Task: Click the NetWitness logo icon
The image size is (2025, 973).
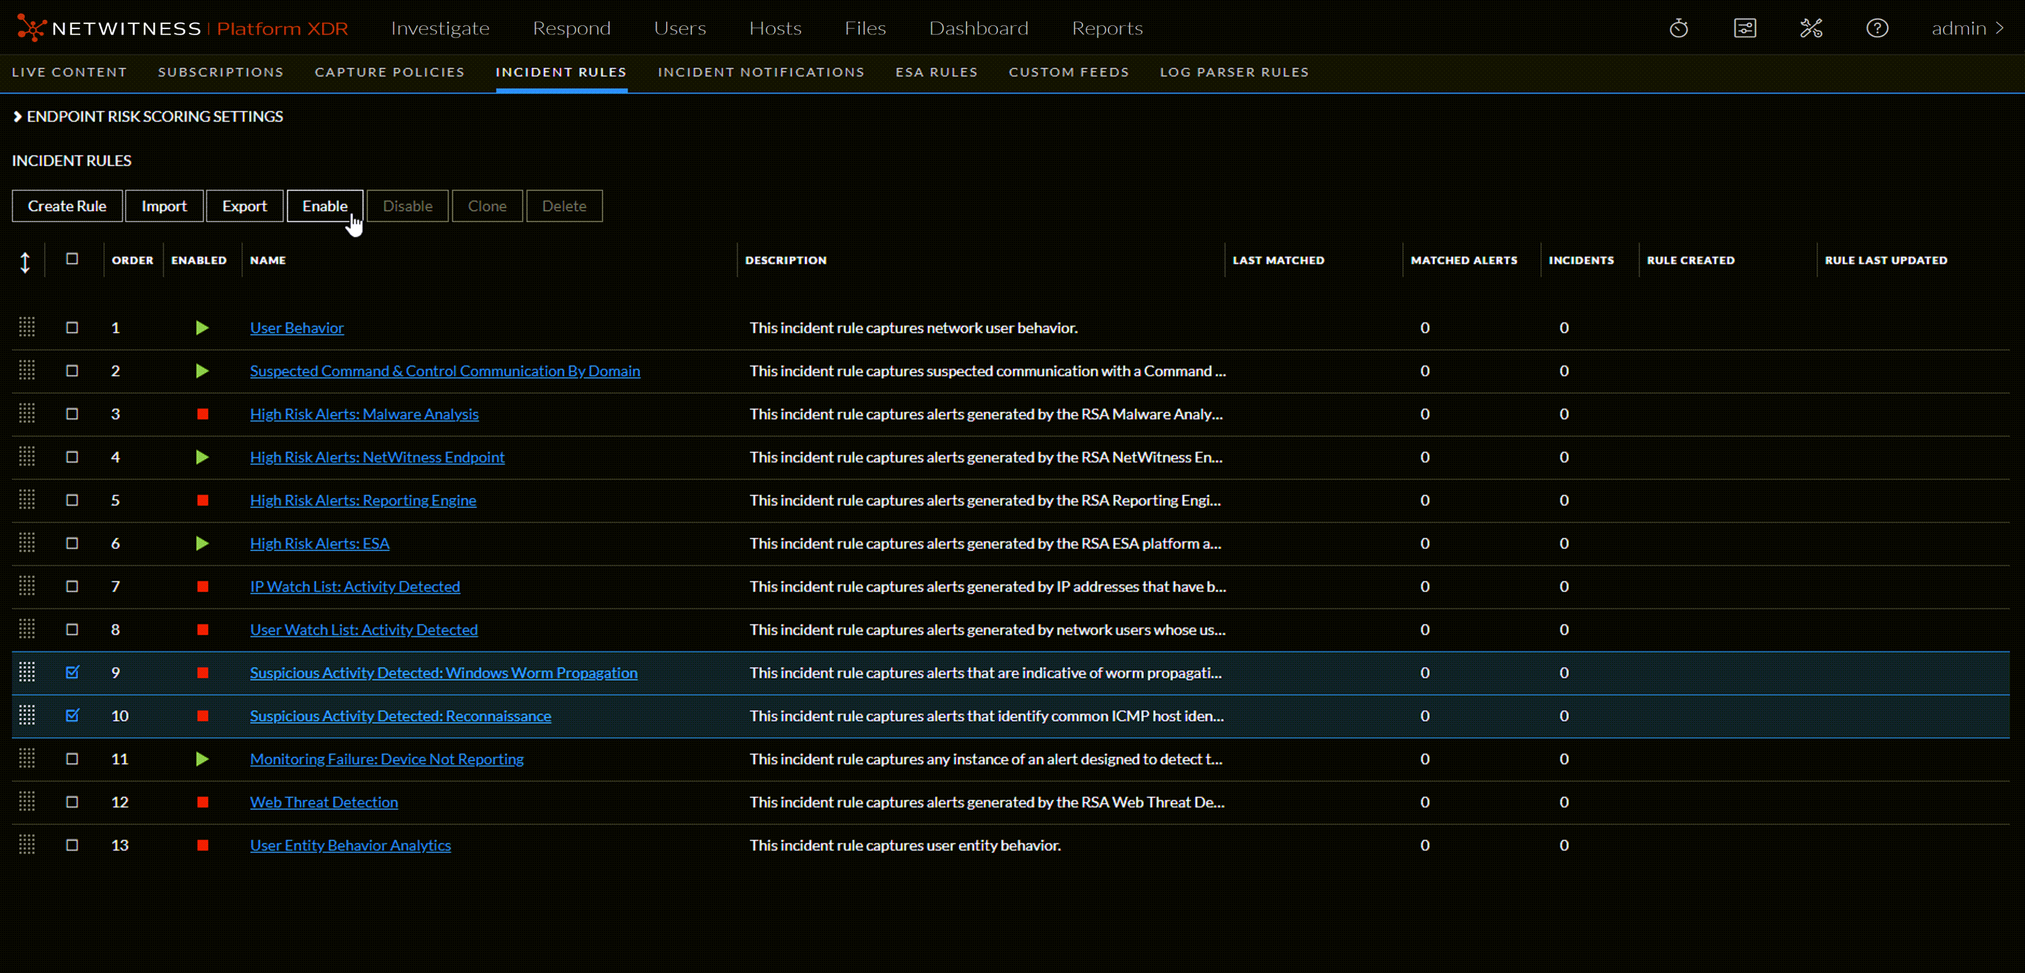Action: (x=31, y=28)
